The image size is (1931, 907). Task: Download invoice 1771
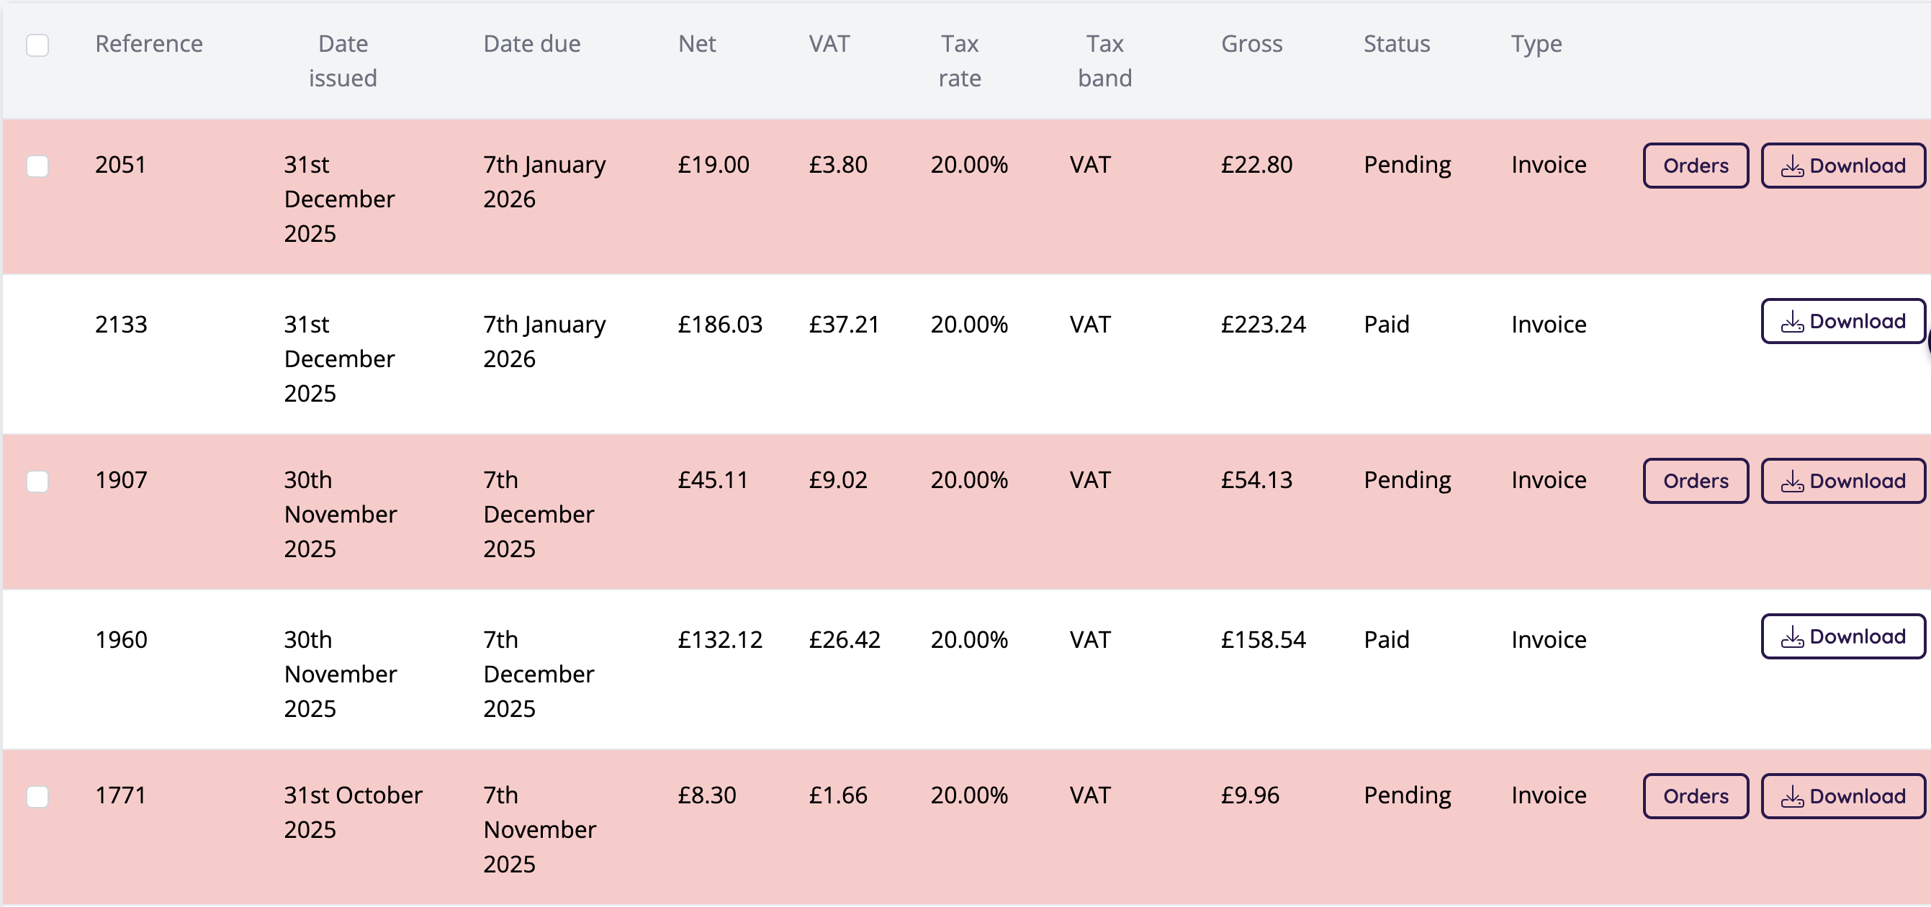(x=1842, y=796)
